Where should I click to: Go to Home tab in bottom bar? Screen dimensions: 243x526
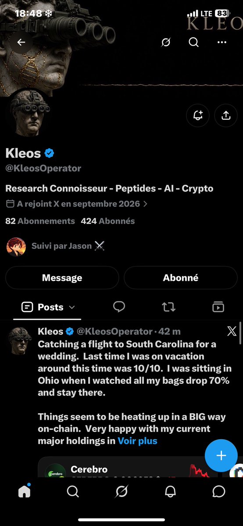point(24,491)
